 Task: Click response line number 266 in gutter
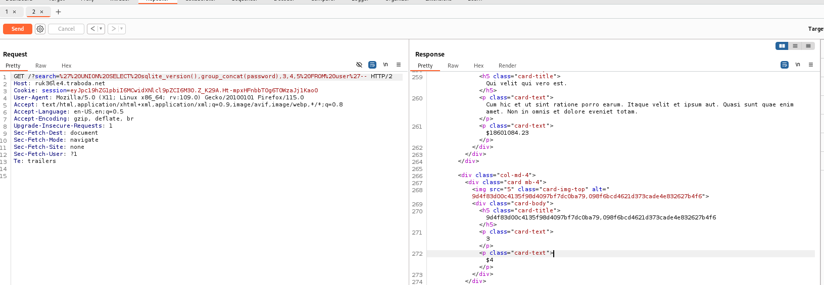[417, 176]
